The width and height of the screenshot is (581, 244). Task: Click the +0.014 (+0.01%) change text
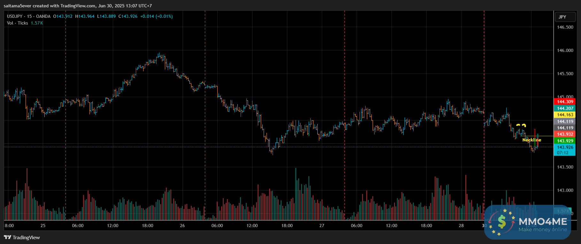[x=157, y=16]
